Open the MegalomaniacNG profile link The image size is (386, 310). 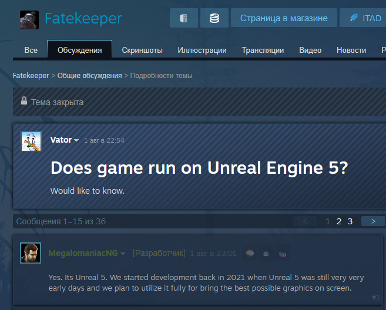pos(83,253)
